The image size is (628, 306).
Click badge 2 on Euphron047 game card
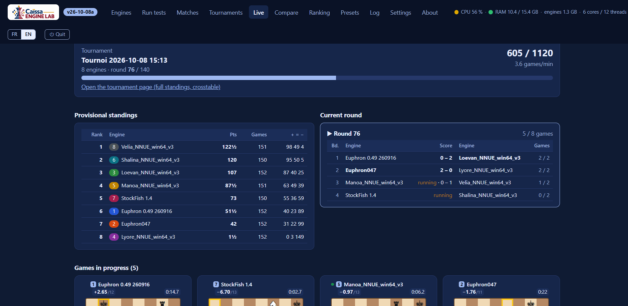[461, 284]
